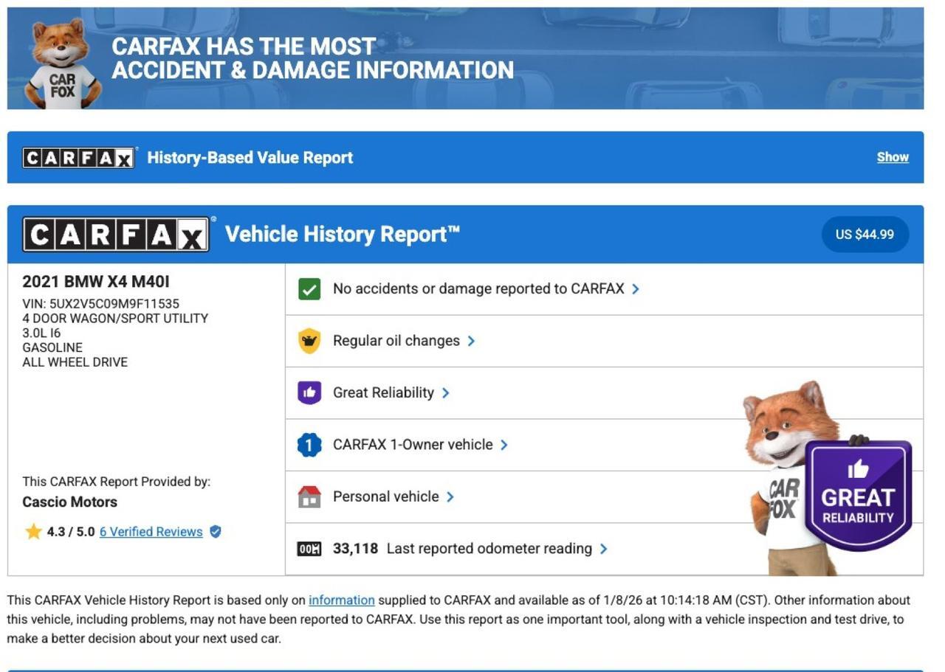This screenshot has width=945, height=672.
Task: Expand the Personal vehicle chevron
Action: pyautogui.click(x=450, y=496)
